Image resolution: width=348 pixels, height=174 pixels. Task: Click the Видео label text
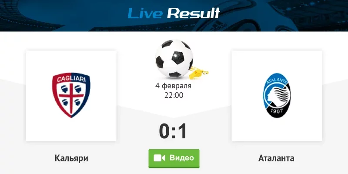click(181, 158)
